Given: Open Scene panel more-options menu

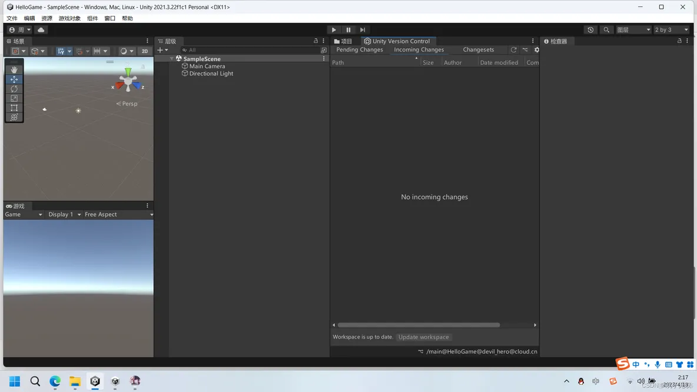Looking at the screenshot, I should pos(147,41).
